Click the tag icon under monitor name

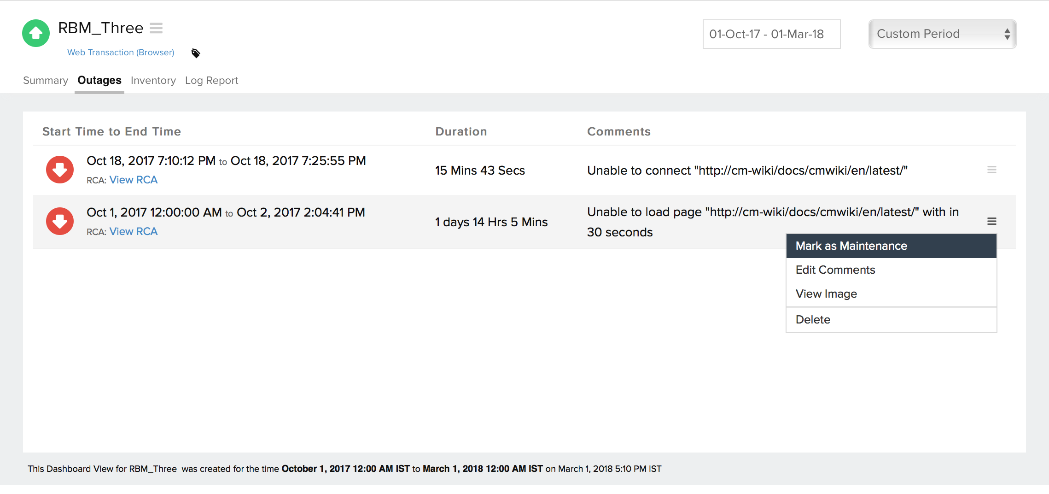tap(196, 53)
